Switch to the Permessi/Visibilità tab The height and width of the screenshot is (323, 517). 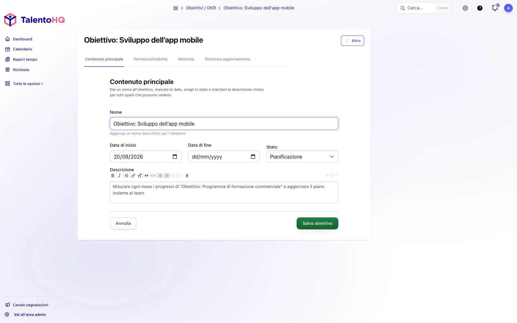click(151, 59)
